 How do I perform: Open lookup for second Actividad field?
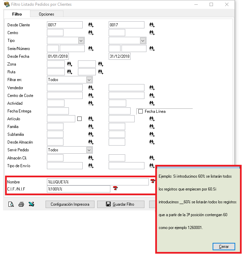point(152,103)
